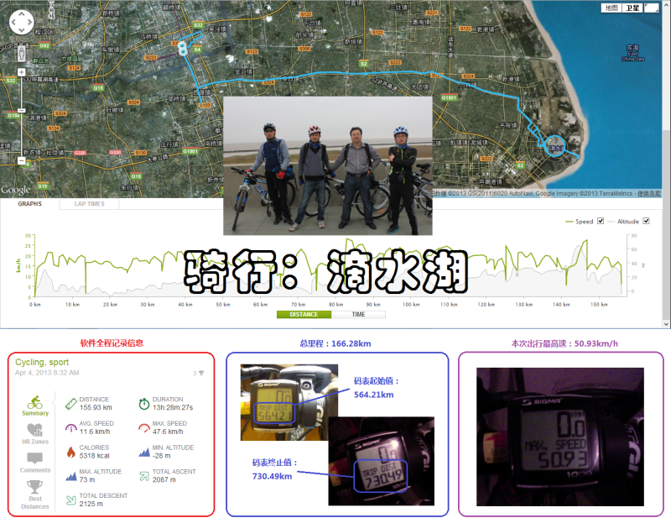Select DISTANCE as graph axis

pos(304,315)
